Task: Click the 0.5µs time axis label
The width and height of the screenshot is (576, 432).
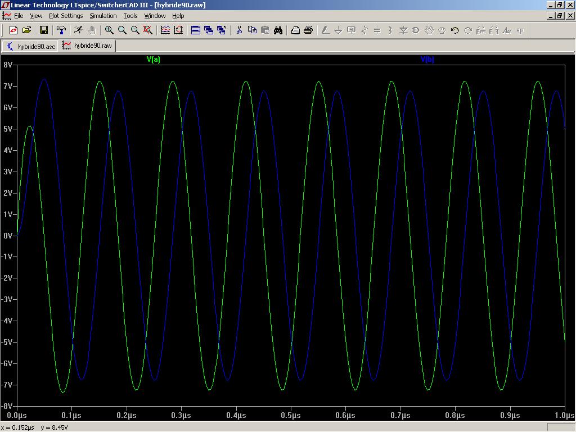Action: click(x=291, y=415)
